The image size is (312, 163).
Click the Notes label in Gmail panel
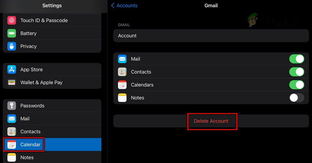coord(137,97)
